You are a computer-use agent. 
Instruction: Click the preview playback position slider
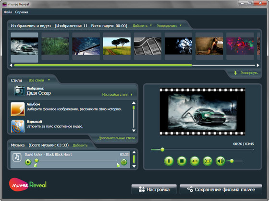202,150
